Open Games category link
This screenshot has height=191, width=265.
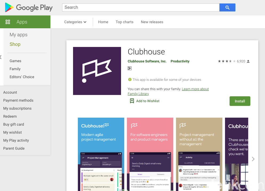pos(15,61)
